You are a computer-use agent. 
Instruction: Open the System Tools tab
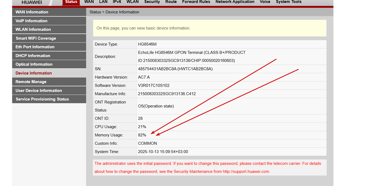[x=289, y=2]
